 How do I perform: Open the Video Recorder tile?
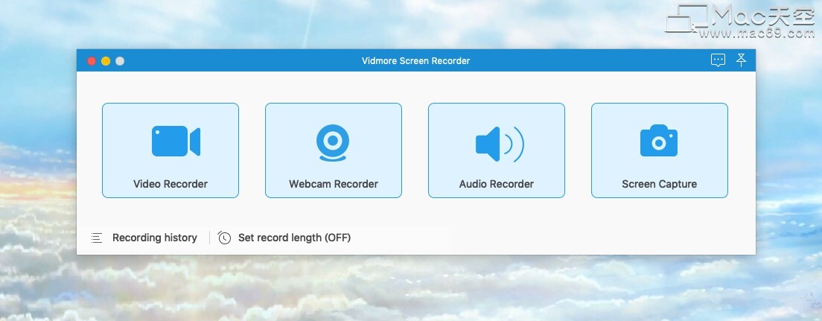click(x=171, y=150)
